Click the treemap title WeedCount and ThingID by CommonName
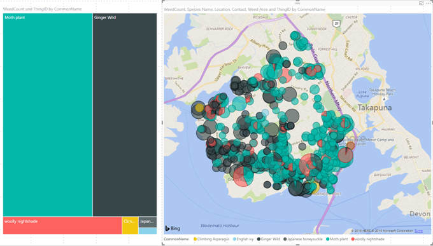 (42, 9)
